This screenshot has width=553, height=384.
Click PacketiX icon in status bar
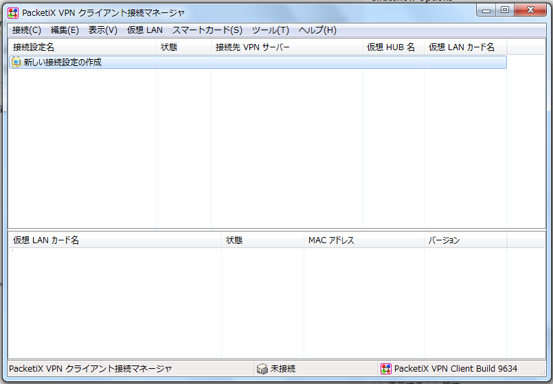[x=386, y=369]
